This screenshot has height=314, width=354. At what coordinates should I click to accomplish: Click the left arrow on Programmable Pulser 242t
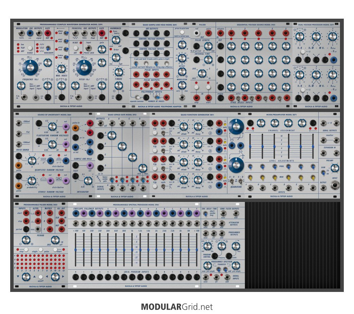point(47,276)
